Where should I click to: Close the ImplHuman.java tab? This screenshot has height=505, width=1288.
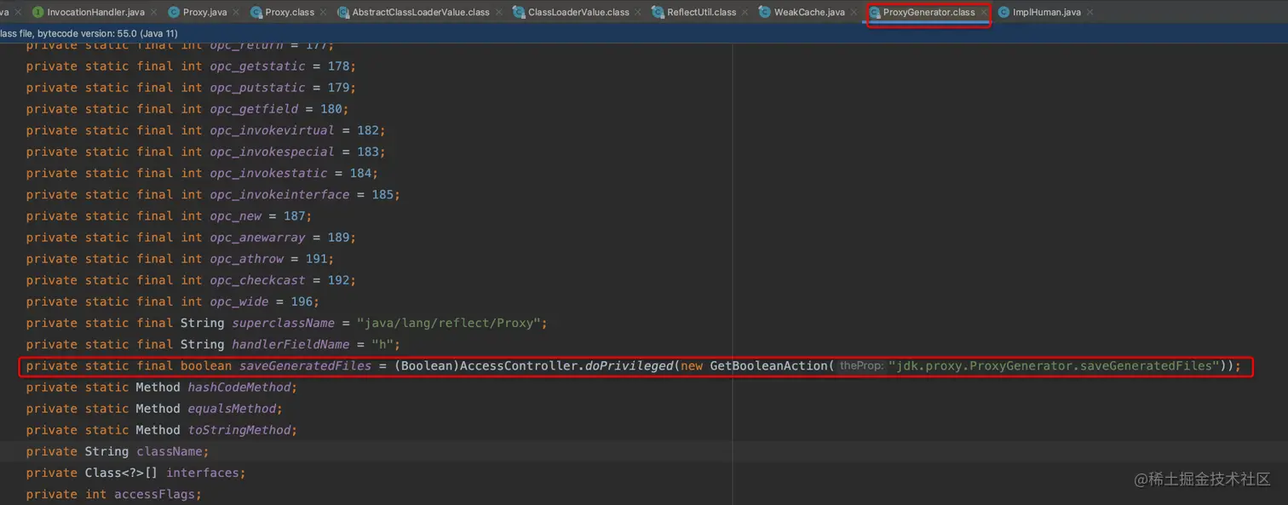1090,13
